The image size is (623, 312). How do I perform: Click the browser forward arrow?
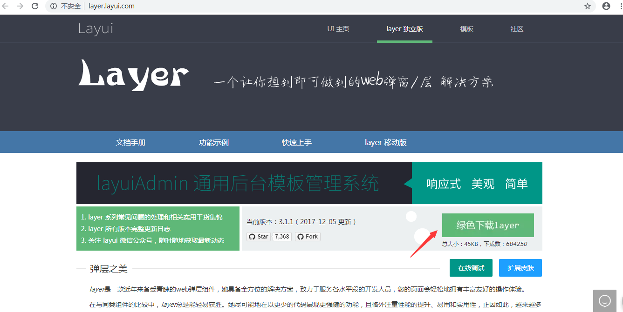[21, 7]
